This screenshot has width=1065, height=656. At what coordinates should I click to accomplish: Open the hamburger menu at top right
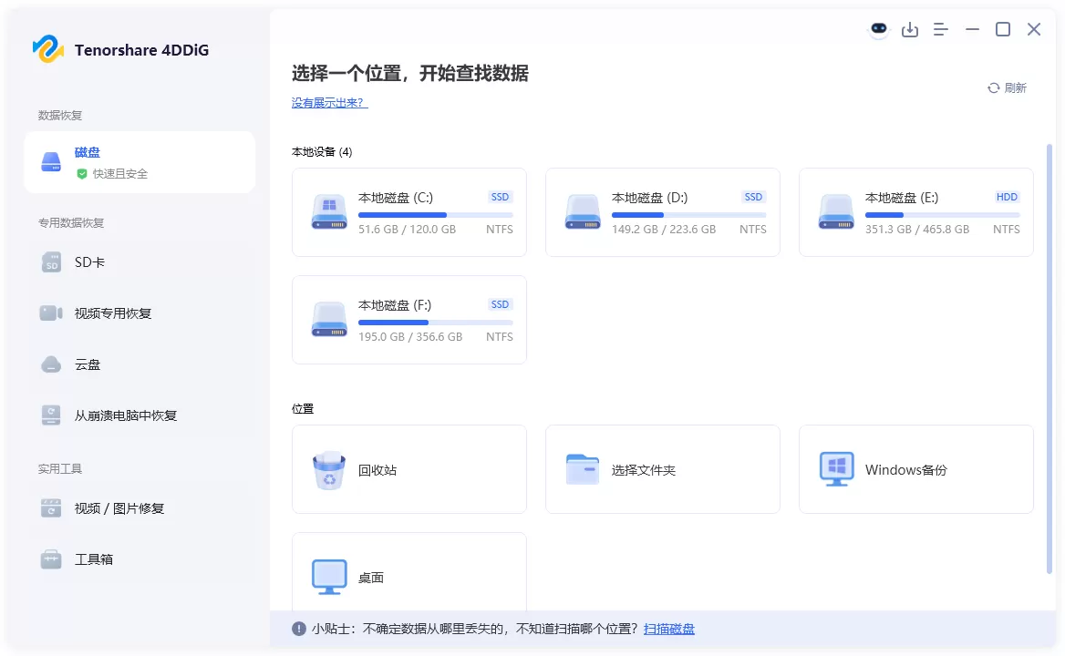[941, 29]
